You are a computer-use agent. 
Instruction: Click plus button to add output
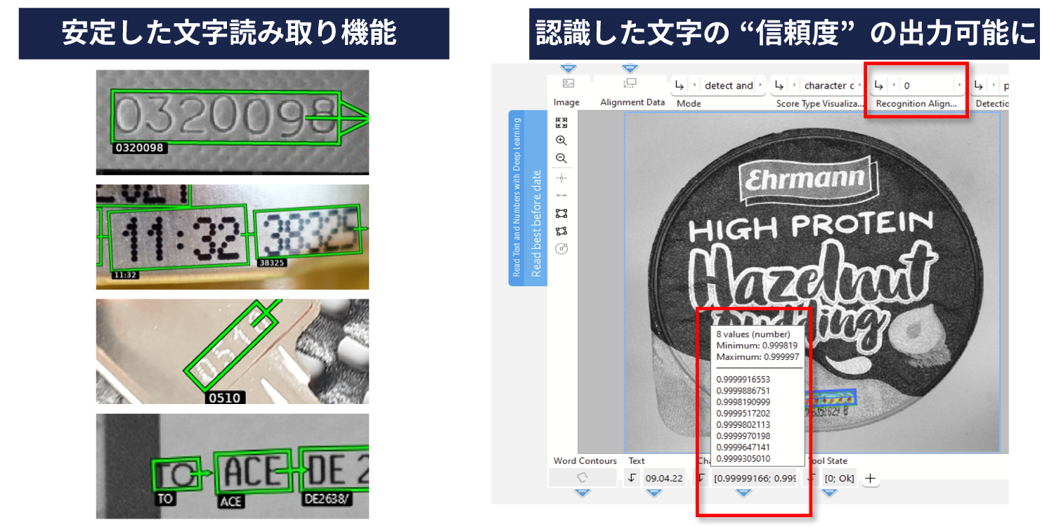click(870, 479)
